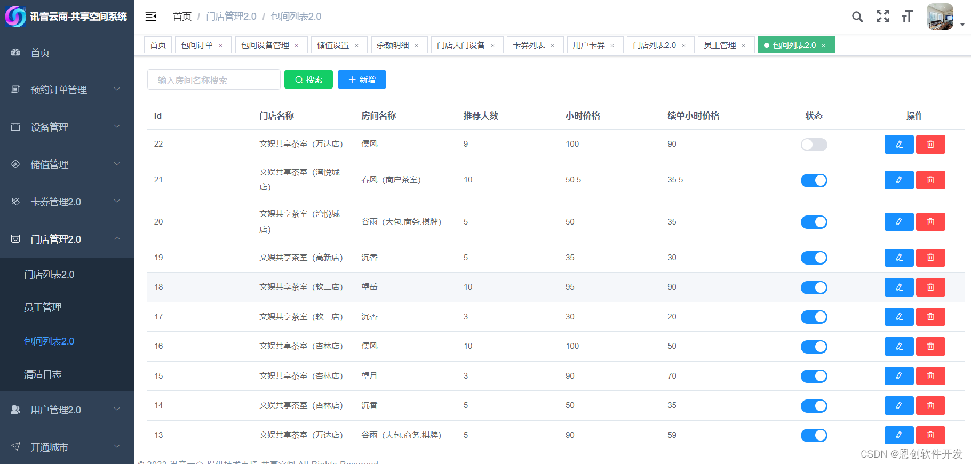Open 门店列表2.0 in sidebar

tap(67, 275)
